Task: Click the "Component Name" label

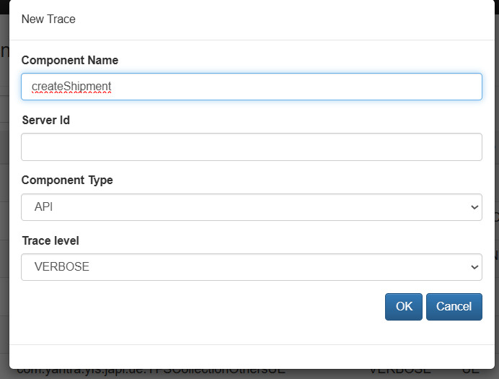Action: (x=70, y=61)
